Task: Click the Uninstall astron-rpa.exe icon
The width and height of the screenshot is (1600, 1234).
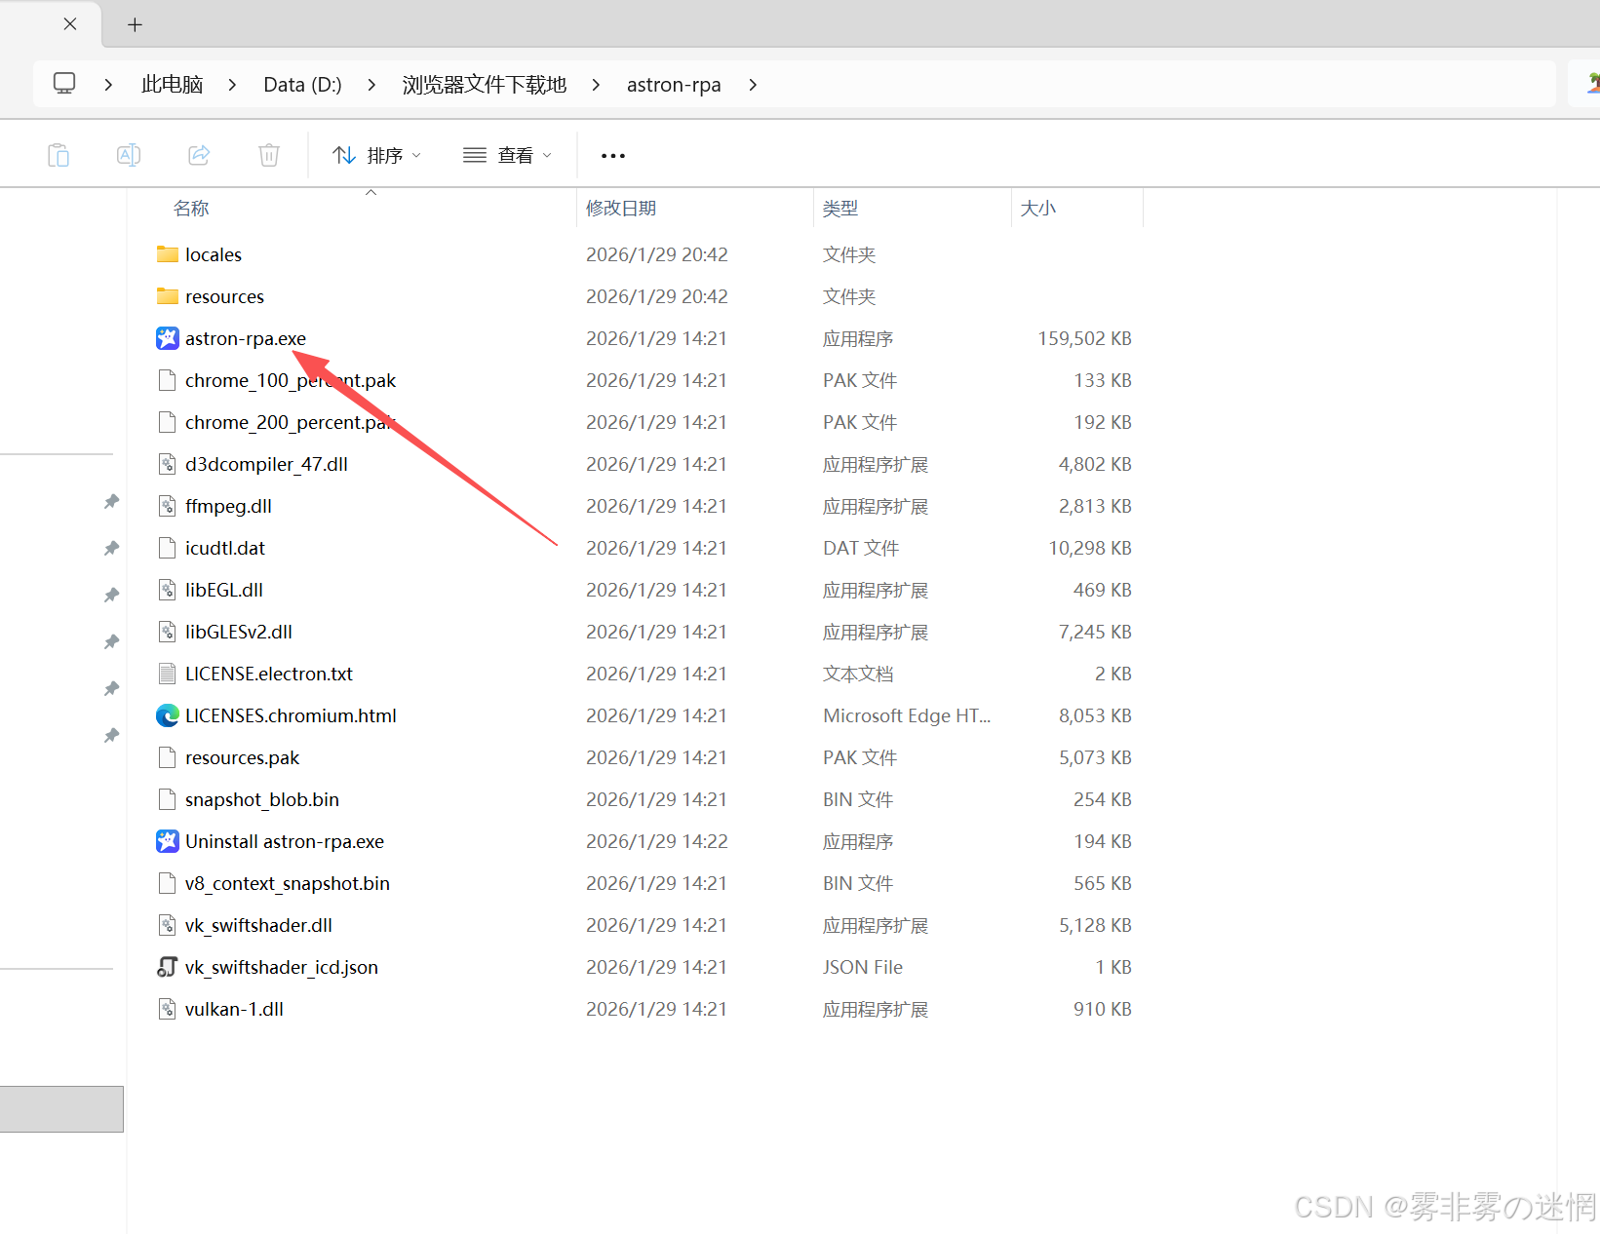Action: pos(168,841)
